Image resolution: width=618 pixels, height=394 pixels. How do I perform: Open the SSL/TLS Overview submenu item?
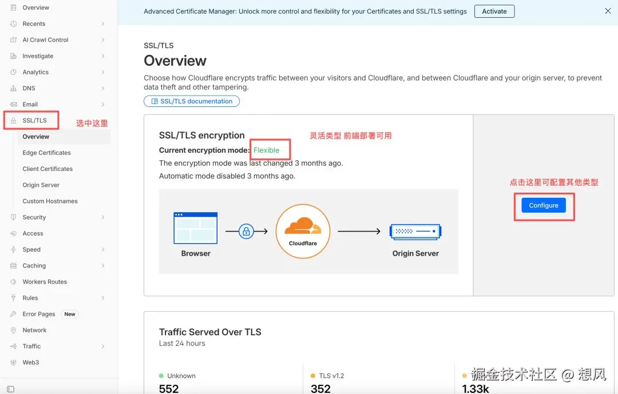pos(64,137)
